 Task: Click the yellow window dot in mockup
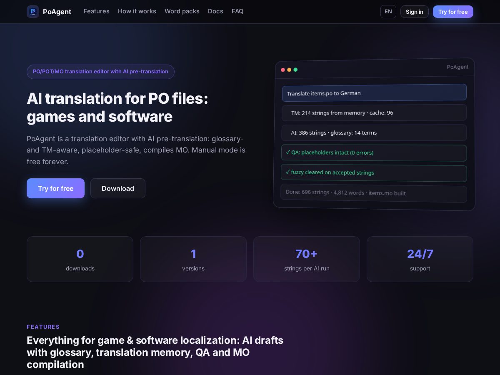point(289,70)
